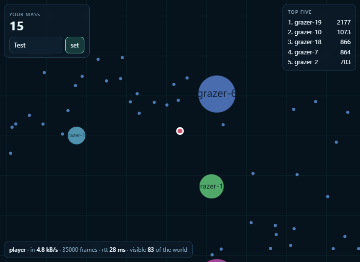Click the '4.8 kB/s' bandwidth readout
The image size is (360, 262).
point(47,250)
